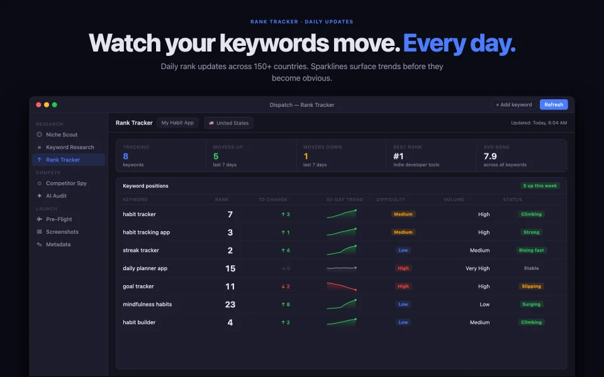604x377 pixels.
Task: Click the US flag icon
Action: 211,123
